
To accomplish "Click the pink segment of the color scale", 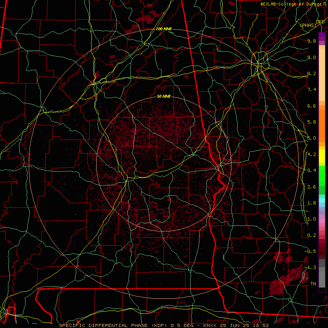I will 322,221.
